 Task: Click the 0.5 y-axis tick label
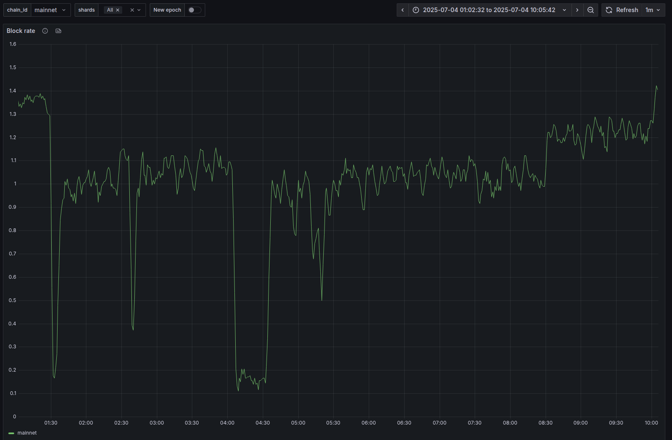point(13,300)
